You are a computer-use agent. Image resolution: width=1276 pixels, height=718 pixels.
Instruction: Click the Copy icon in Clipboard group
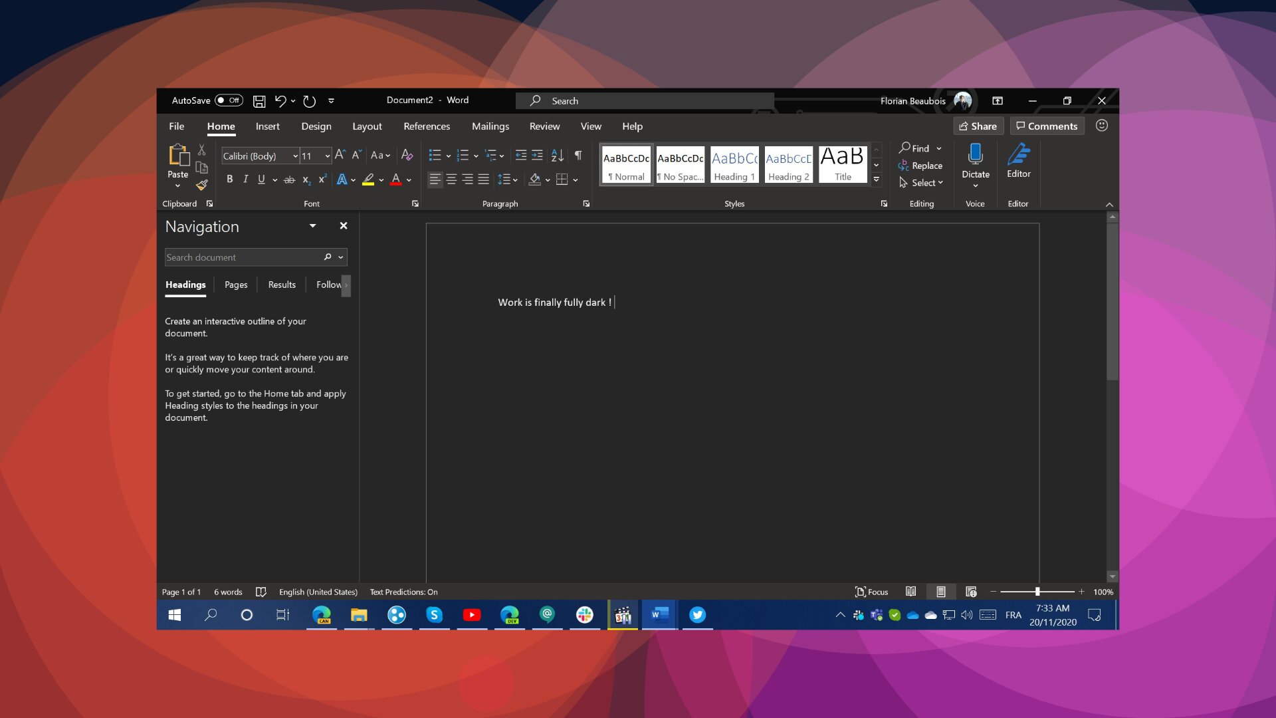tap(202, 168)
